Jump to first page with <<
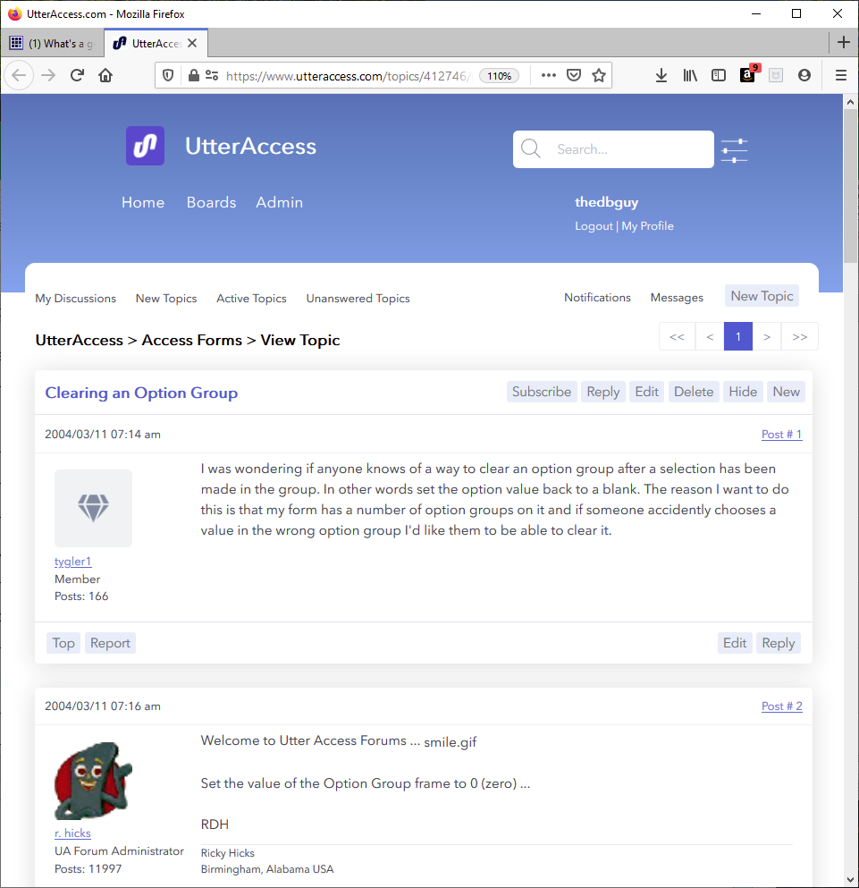This screenshot has width=859, height=888. [677, 336]
